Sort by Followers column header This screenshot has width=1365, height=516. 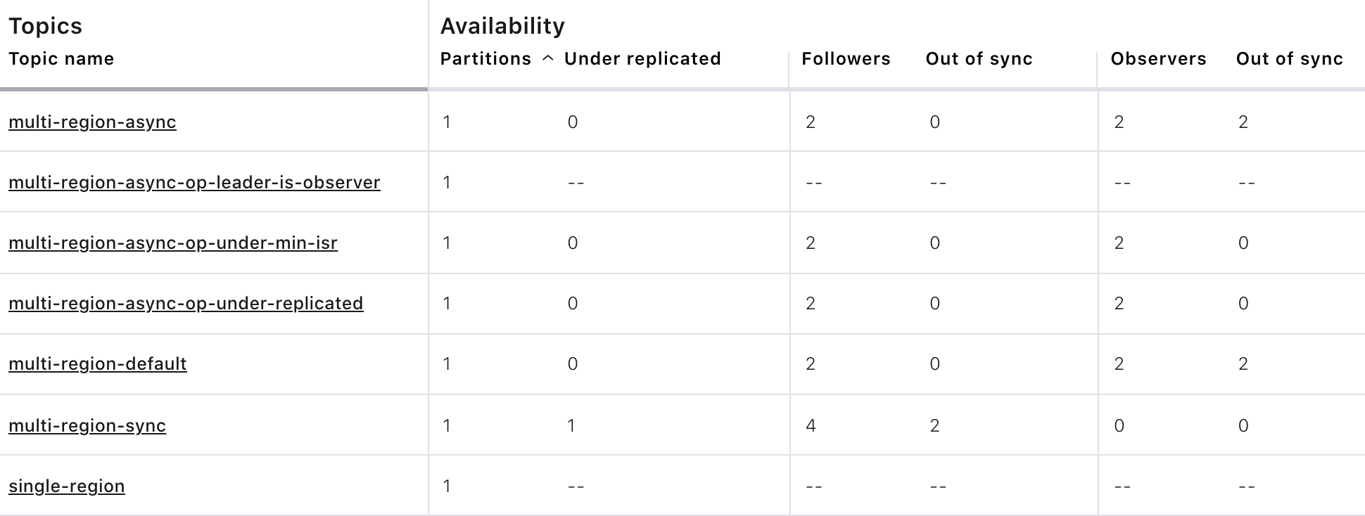[x=846, y=58]
